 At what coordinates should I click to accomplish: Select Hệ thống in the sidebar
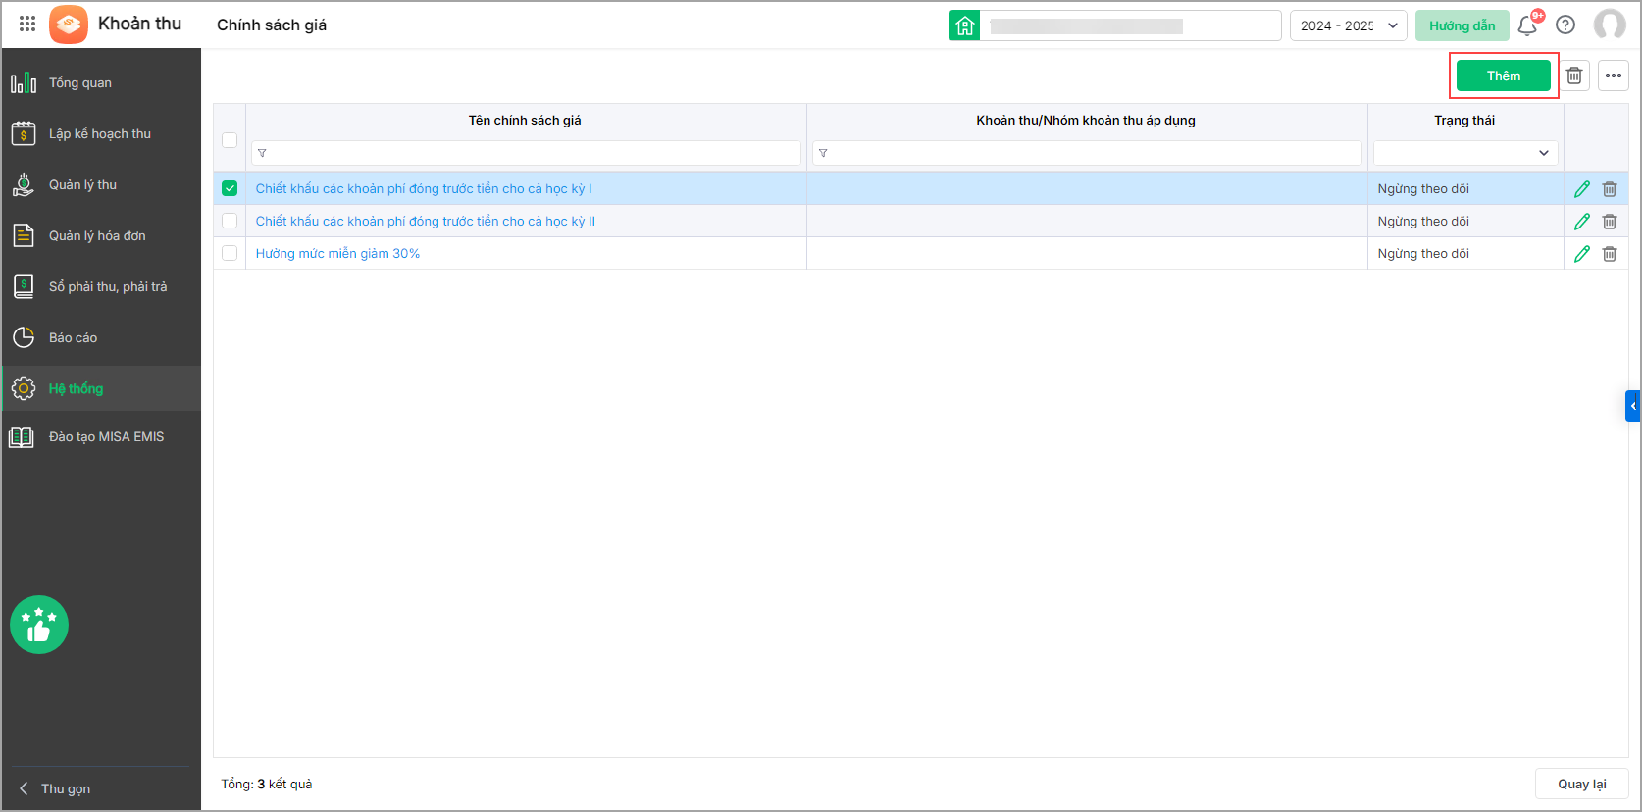101,388
